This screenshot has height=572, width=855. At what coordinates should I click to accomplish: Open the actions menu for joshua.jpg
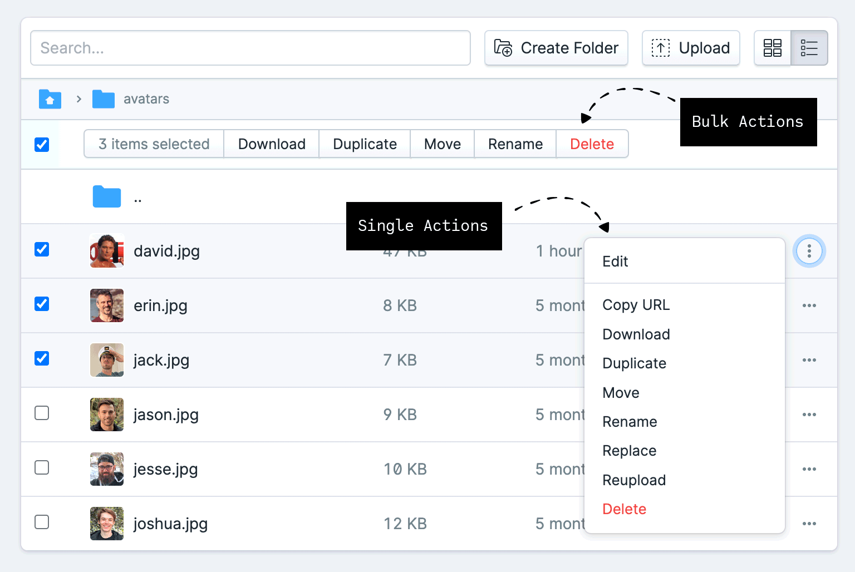(x=809, y=524)
